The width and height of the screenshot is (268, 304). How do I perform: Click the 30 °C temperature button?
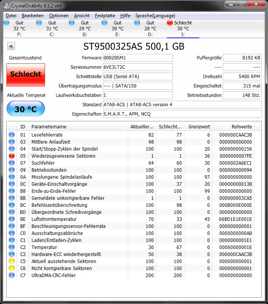pyautogui.click(x=26, y=109)
